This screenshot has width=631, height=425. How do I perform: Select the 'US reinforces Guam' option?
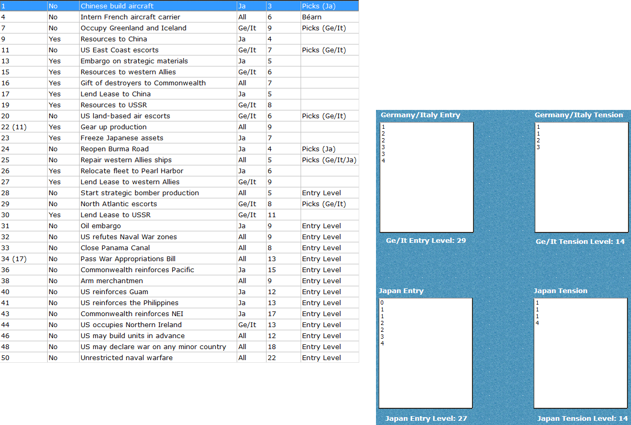(x=180, y=292)
